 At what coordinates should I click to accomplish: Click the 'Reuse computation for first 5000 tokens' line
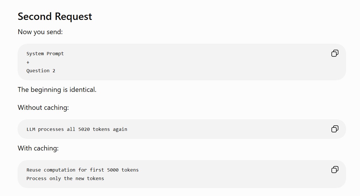coord(83,170)
